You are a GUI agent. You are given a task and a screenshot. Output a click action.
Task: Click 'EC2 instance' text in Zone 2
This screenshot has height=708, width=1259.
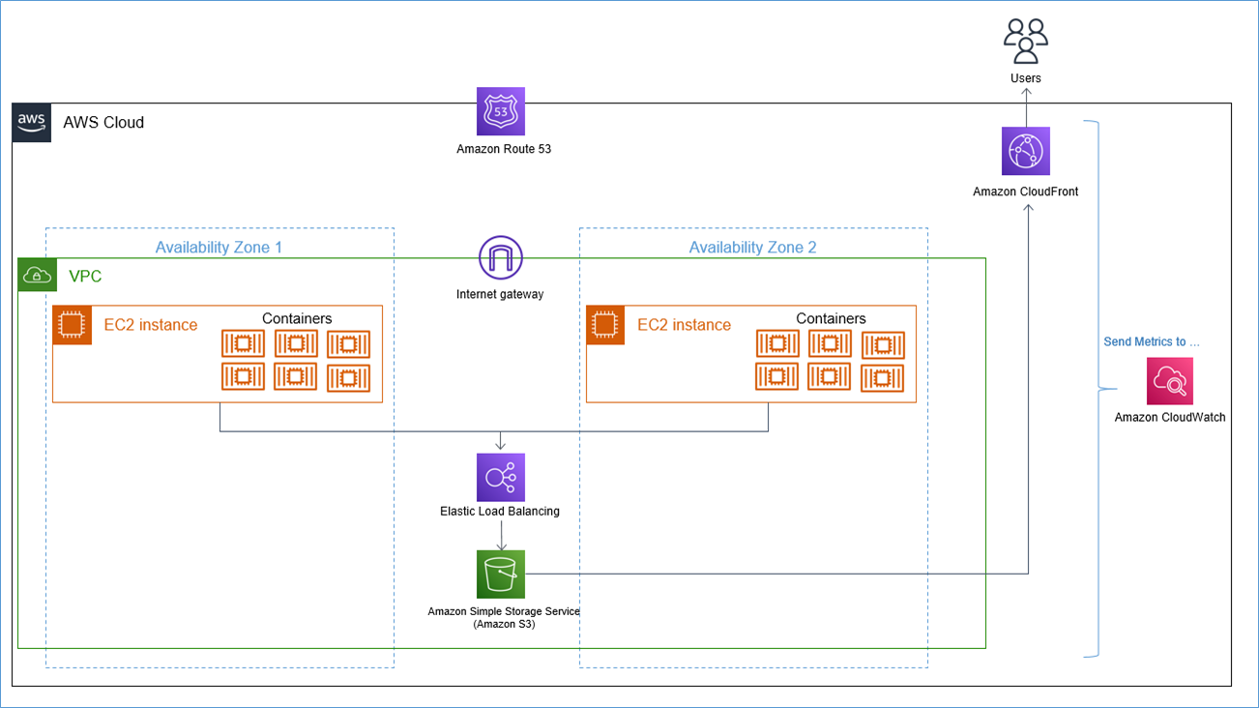pos(684,325)
